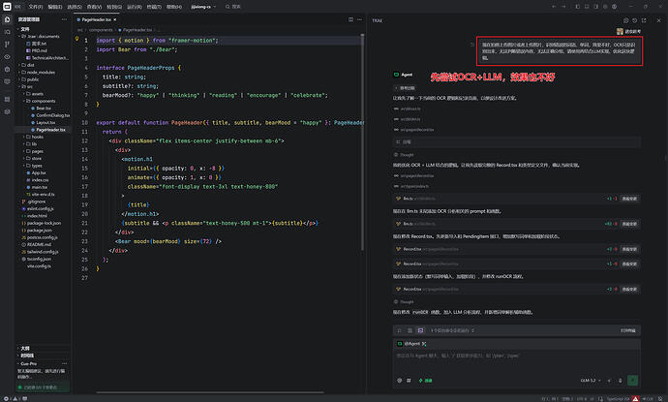
Task: Open the 文件(F) menu
Action: pos(36,7)
